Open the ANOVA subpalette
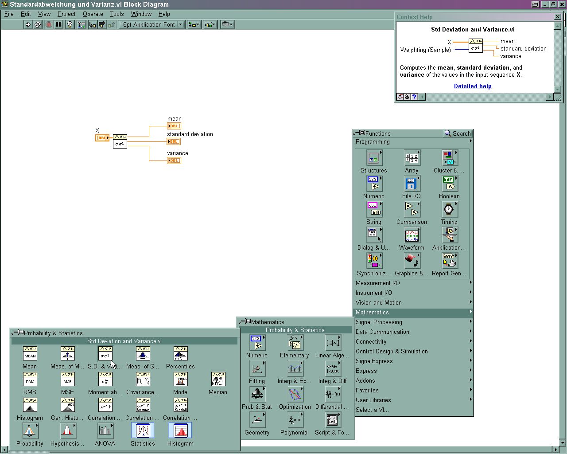Image resolution: width=567 pixels, height=454 pixels. pos(105,431)
